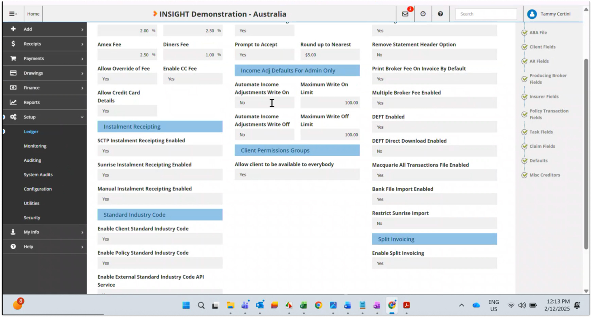Click scrollbar down arrow
The height and width of the screenshot is (318, 592).
click(586, 291)
